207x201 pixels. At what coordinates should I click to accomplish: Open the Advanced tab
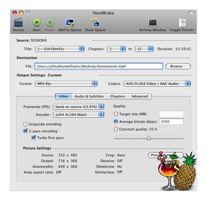click(140, 97)
